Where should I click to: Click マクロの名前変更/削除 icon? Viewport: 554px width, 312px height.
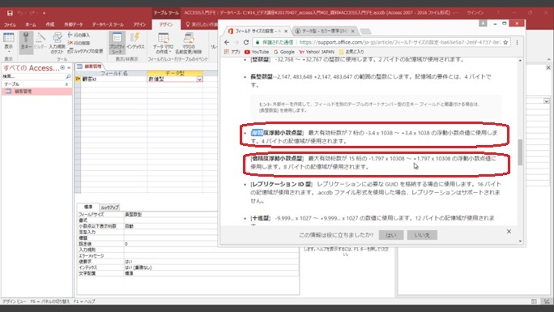189,43
